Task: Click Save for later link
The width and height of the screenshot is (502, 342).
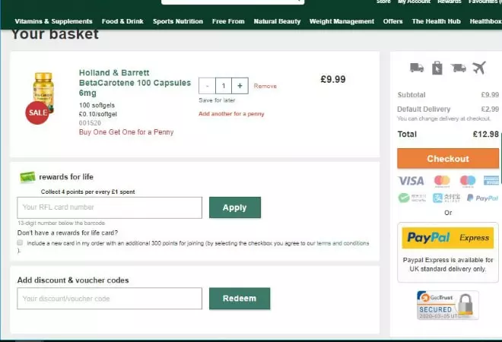Action: pyautogui.click(x=217, y=100)
